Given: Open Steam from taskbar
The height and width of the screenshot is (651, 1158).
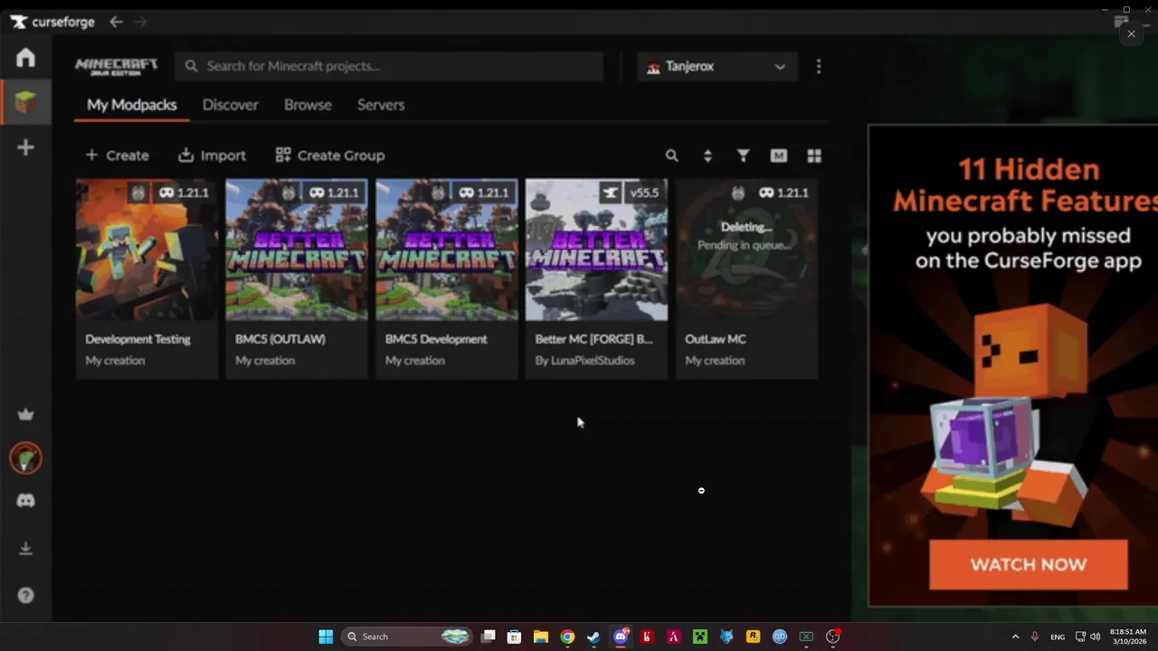Looking at the screenshot, I should (x=593, y=637).
